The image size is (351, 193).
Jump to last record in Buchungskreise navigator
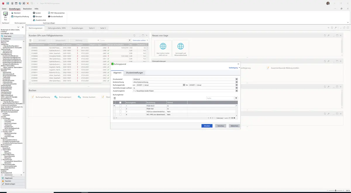(x=234, y=118)
